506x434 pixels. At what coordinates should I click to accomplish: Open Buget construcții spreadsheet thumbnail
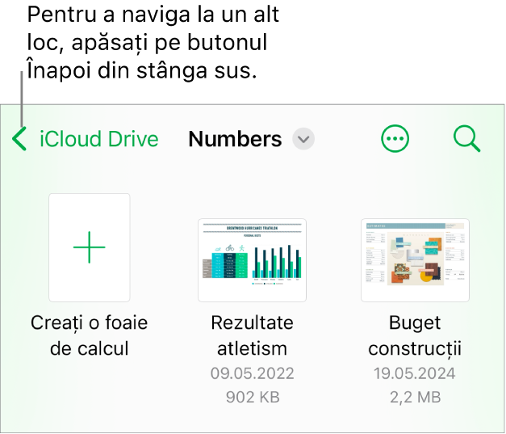tap(415, 260)
